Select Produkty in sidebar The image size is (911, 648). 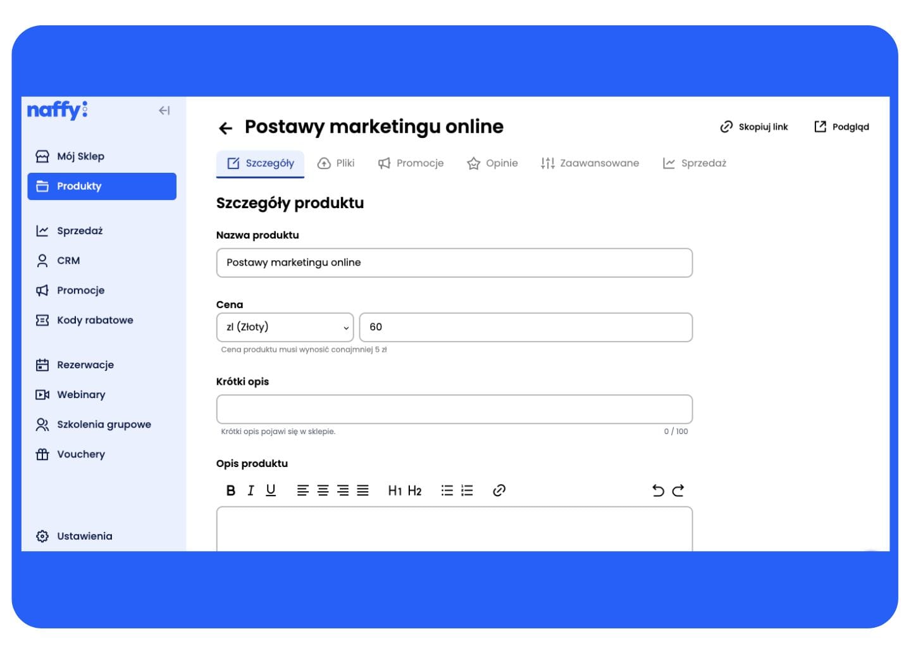click(x=102, y=186)
